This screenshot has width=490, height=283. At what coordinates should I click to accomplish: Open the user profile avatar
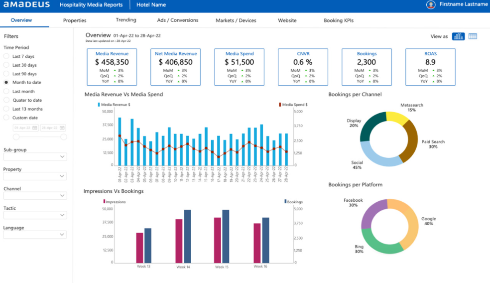(x=431, y=4)
